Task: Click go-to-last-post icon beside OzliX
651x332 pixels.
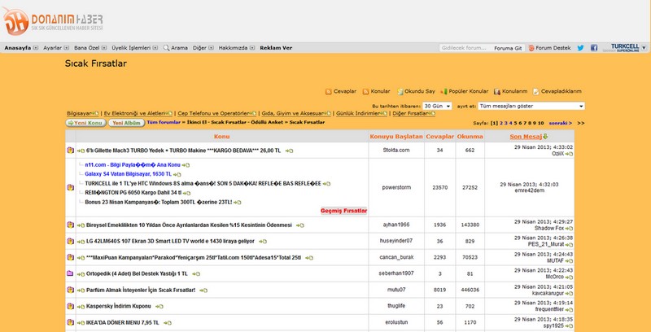Action: point(569,154)
